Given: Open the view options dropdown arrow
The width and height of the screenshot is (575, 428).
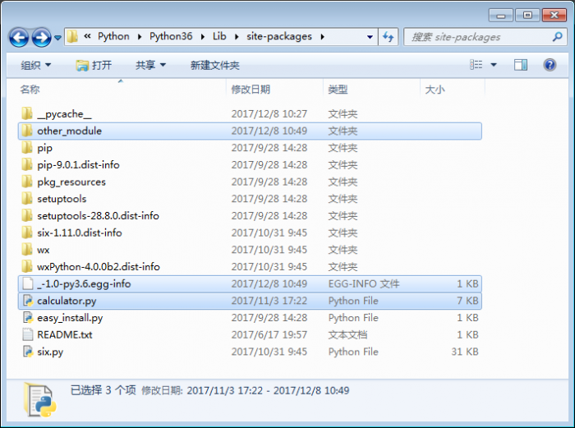Looking at the screenshot, I should [494, 65].
